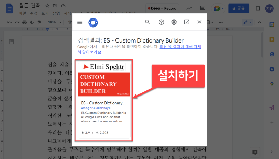Viewport: 279px width, 159px height.
Task: Get more add-ons with plus icon
Action: (272, 122)
